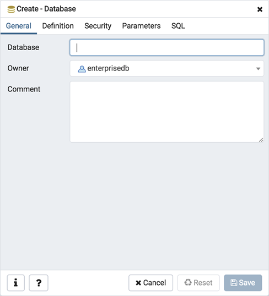This screenshot has height=296, width=269.
Task: Click the floppy disk icon on Save
Action: [x=234, y=283]
